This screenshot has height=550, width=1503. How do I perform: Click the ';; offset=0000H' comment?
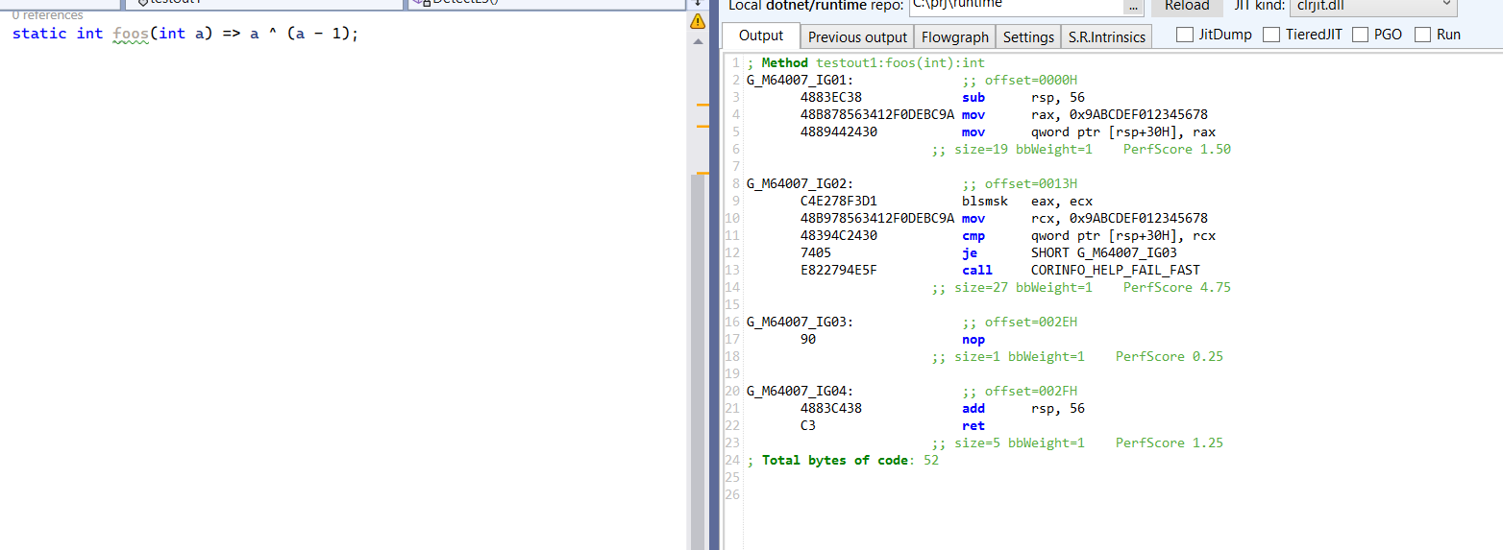pos(1020,80)
